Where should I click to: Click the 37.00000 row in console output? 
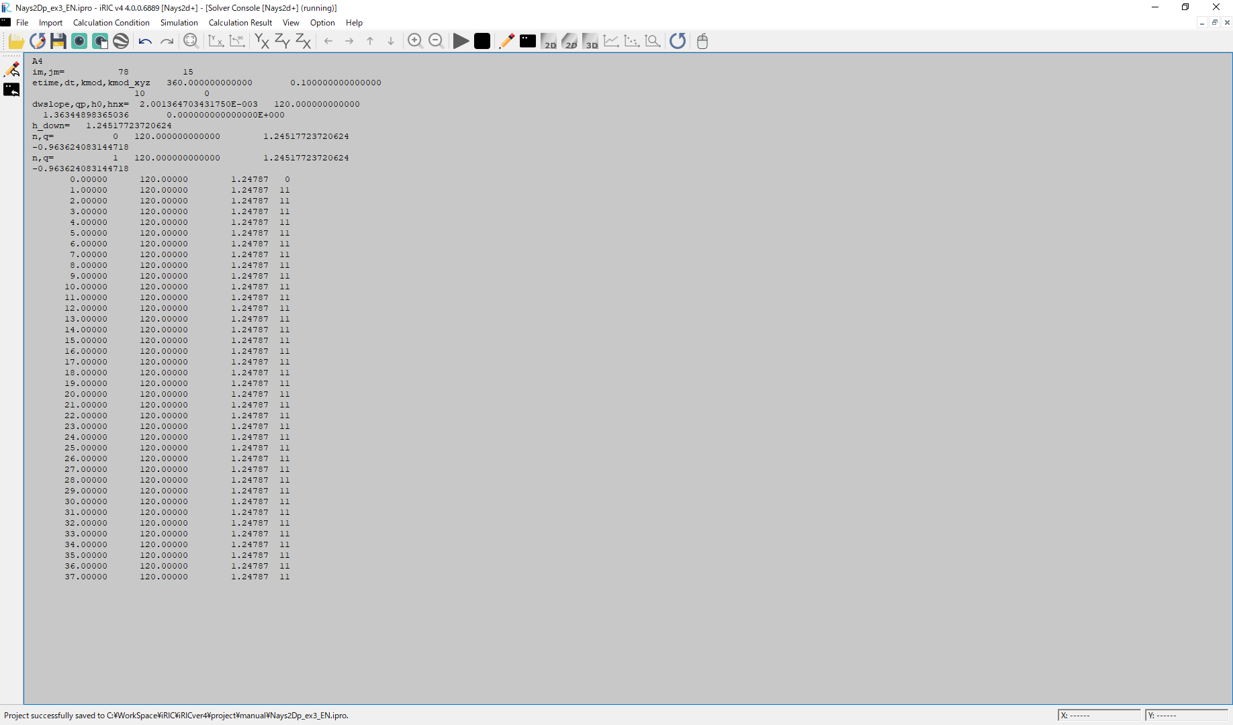[177, 577]
